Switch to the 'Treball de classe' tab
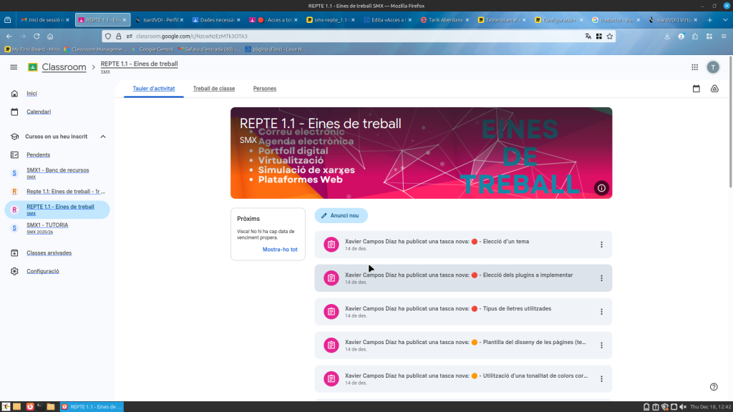The height and width of the screenshot is (412, 733). [x=214, y=89]
